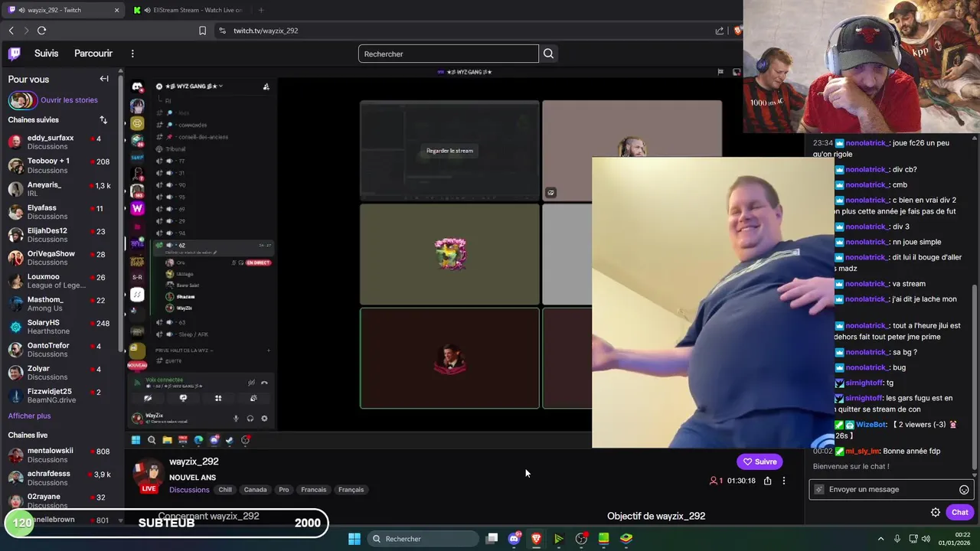This screenshot has width=980, height=551.
Task: Share the page from the address bar
Action: (720, 31)
